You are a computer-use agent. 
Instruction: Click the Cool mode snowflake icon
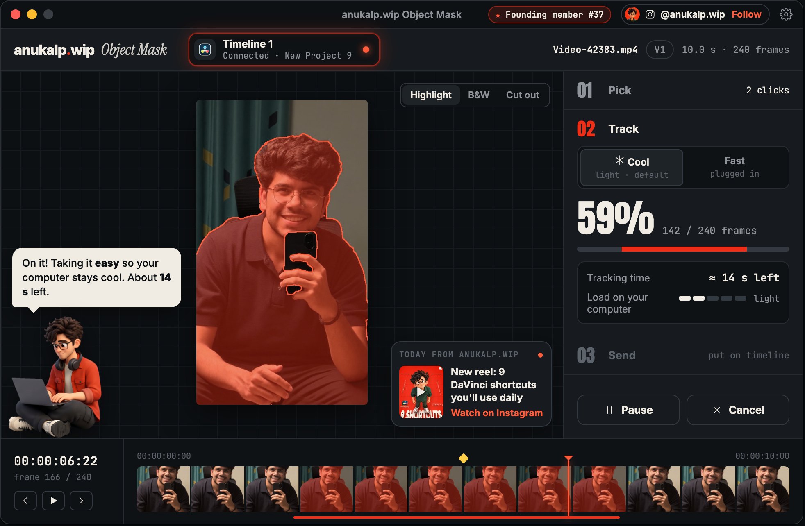pyautogui.click(x=619, y=160)
